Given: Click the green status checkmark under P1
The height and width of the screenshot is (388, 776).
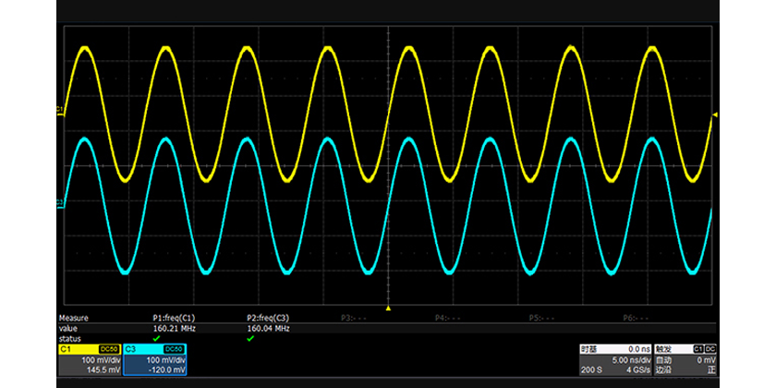Looking at the screenshot, I should tap(156, 338).
